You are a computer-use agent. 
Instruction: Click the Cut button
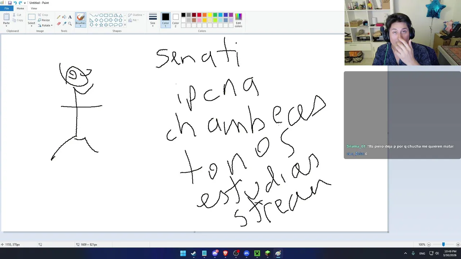tap(17, 15)
